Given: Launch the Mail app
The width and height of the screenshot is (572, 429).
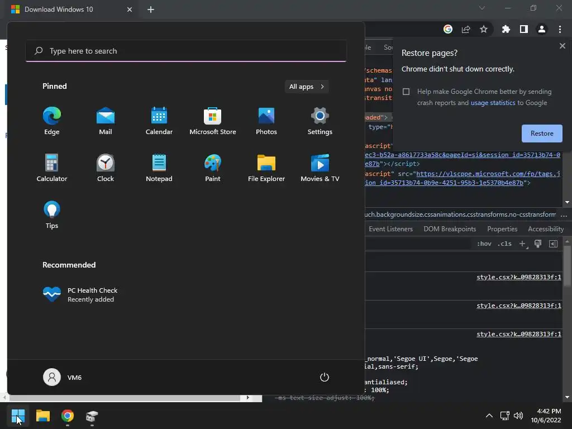Looking at the screenshot, I should 106,121.
